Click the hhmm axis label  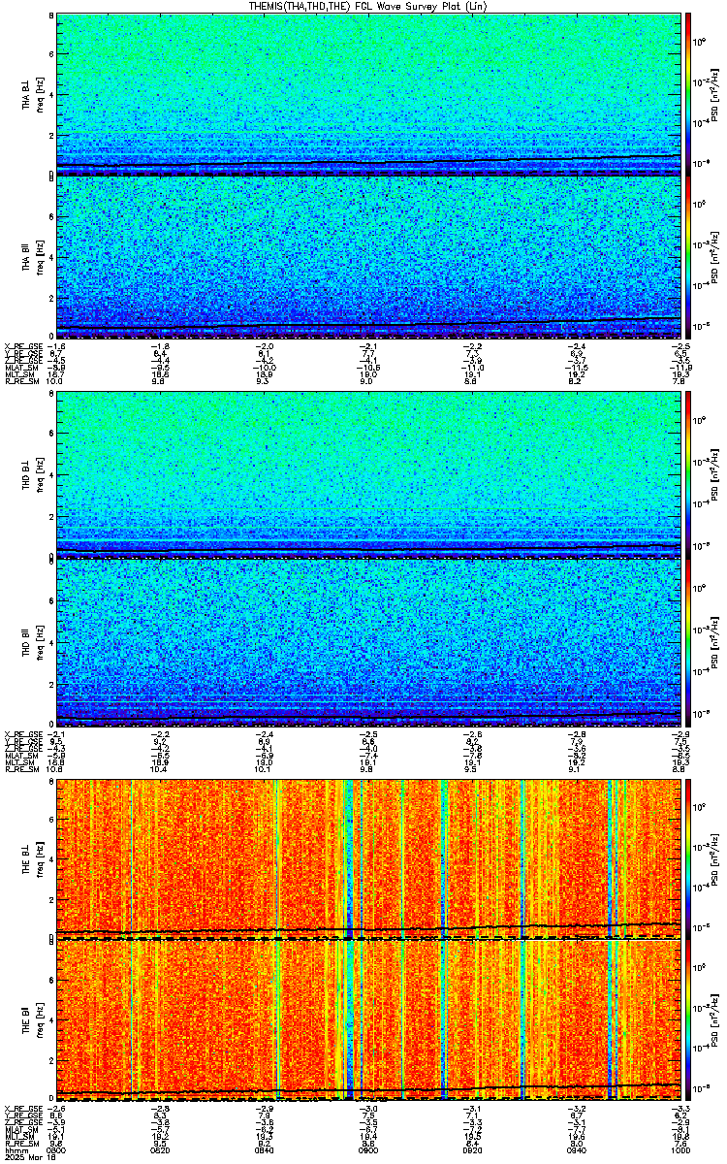(14, 1150)
